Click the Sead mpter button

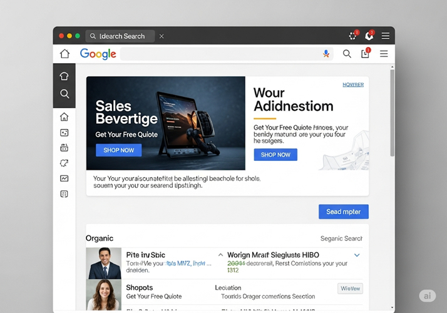pos(344,212)
